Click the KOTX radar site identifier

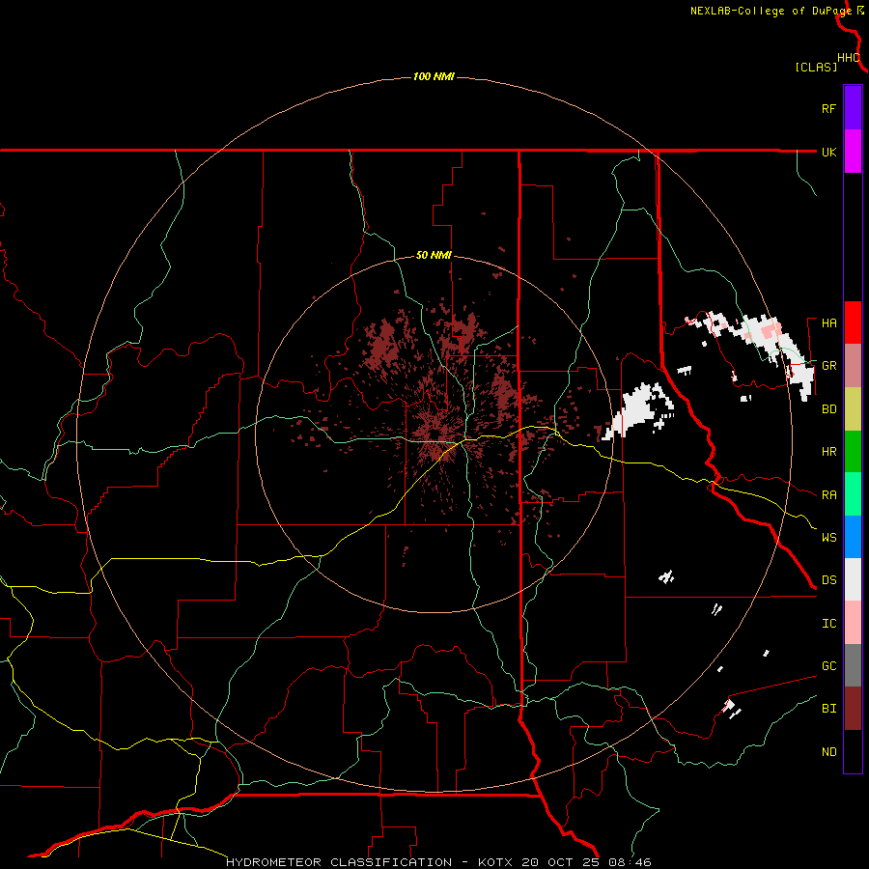tap(497, 862)
